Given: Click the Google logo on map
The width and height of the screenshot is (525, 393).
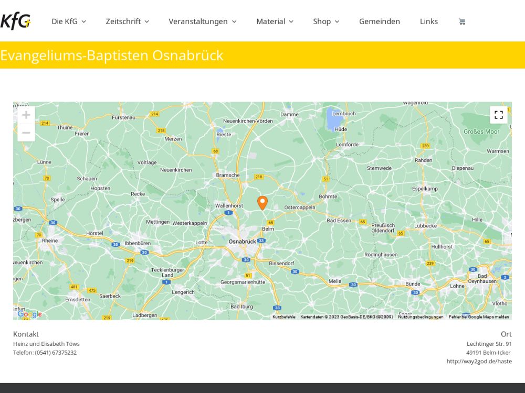Looking at the screenshot, I should (x=30, y=314).
